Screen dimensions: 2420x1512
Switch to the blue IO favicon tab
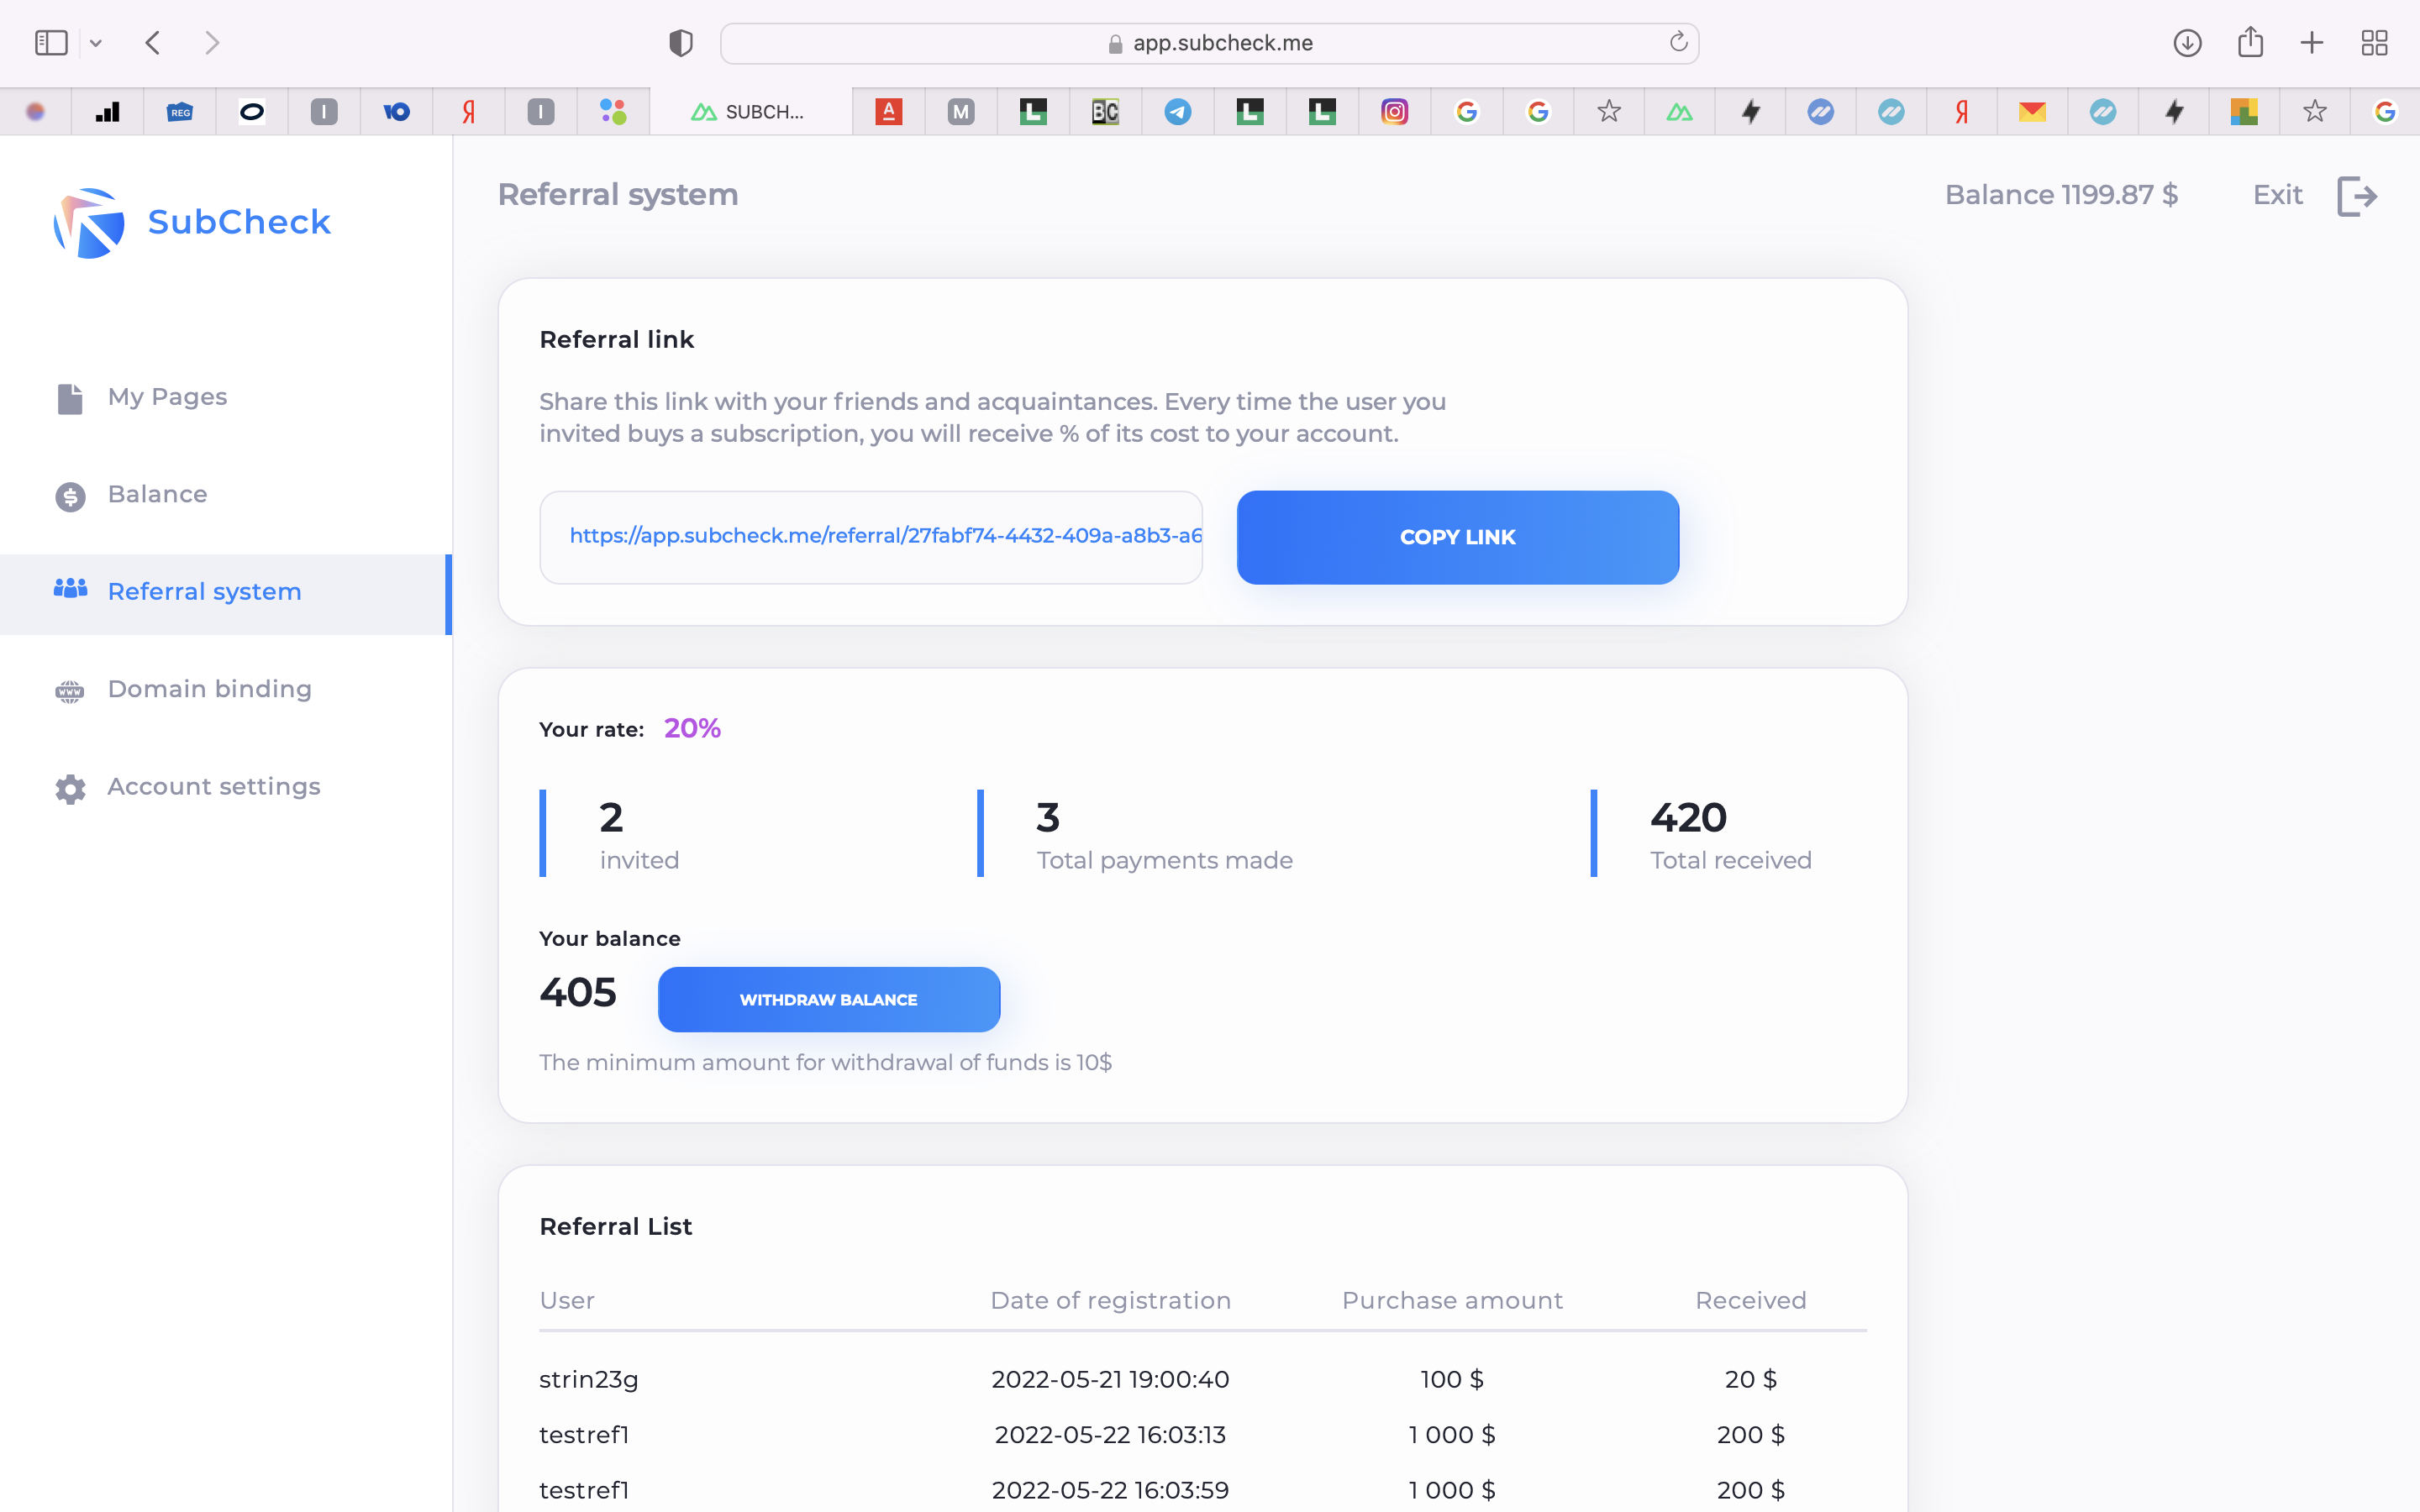click(x=396, y=112)
